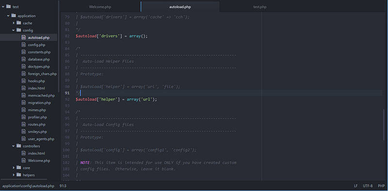Open constants.php in the file tree
Viewport: 388px width, 191px height.
tap(39, 52)
